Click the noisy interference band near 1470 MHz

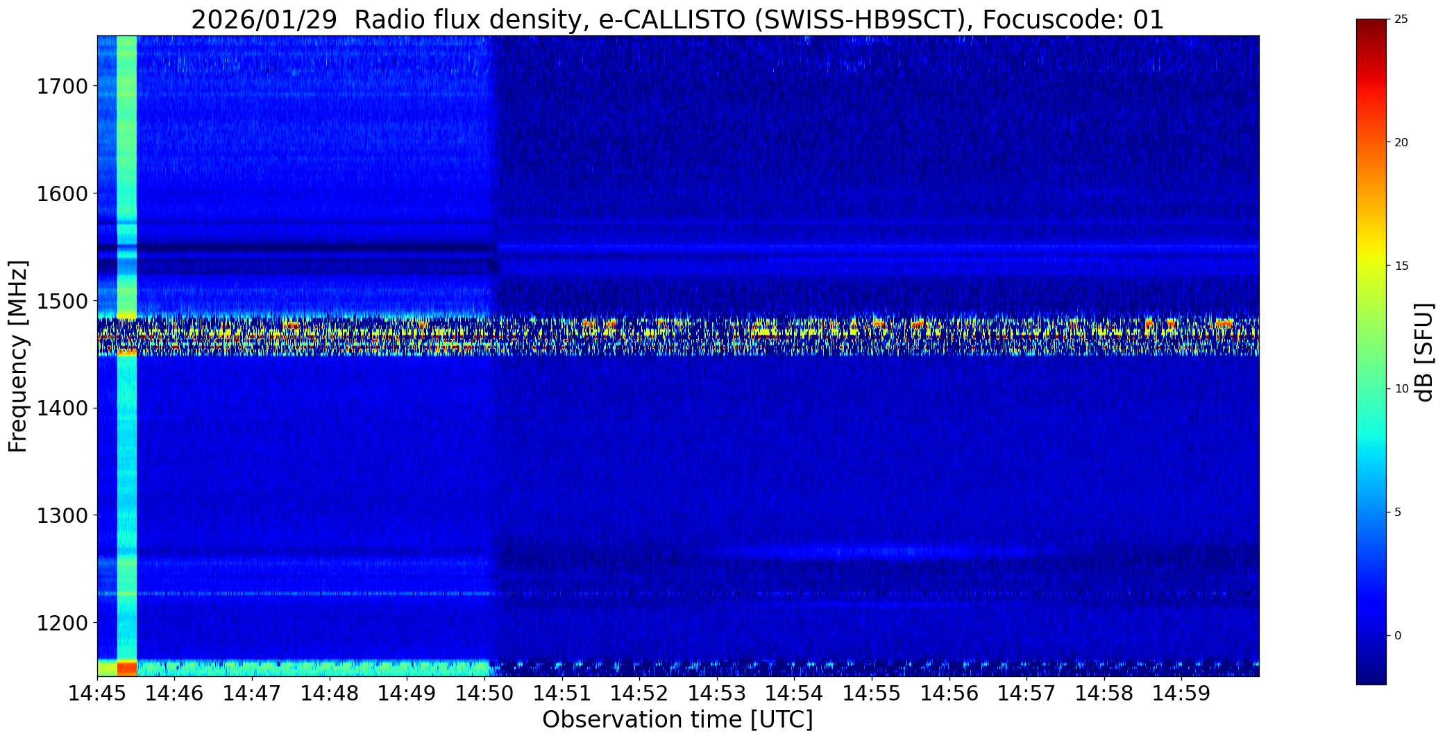678,336
